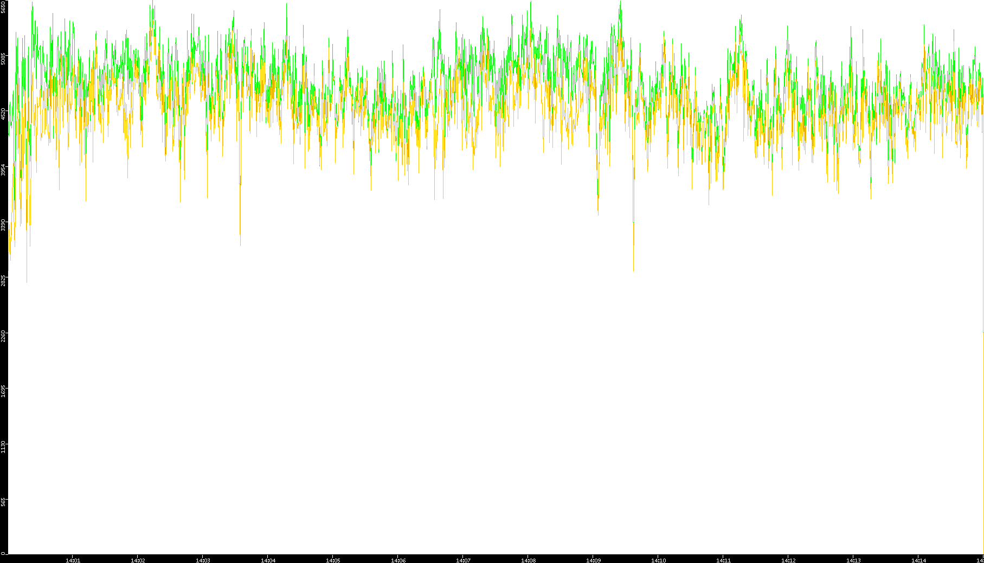Screen dimensions: 984x563
Task: Pick the 14:07 time marker
Action: click(463, 560)
